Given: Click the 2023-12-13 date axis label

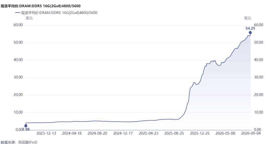Looking at the screenshot, I should pos(46,133).
